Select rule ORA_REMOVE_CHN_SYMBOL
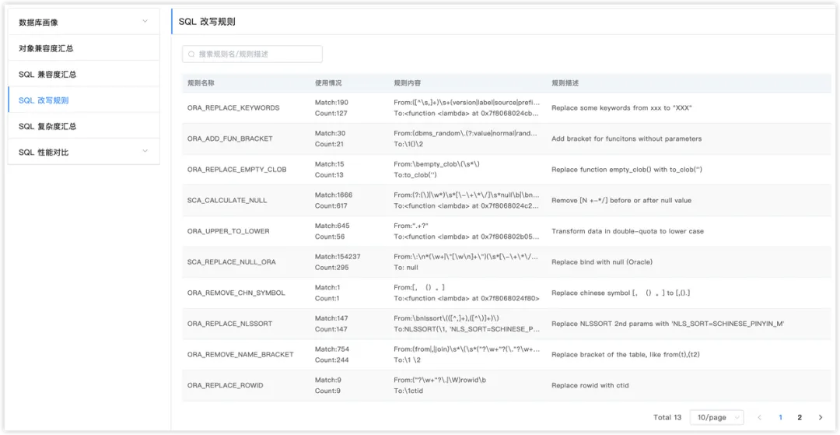 coord(236,293)
